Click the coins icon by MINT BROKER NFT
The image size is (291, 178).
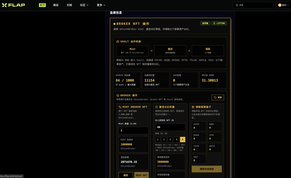tap(120, 107)
